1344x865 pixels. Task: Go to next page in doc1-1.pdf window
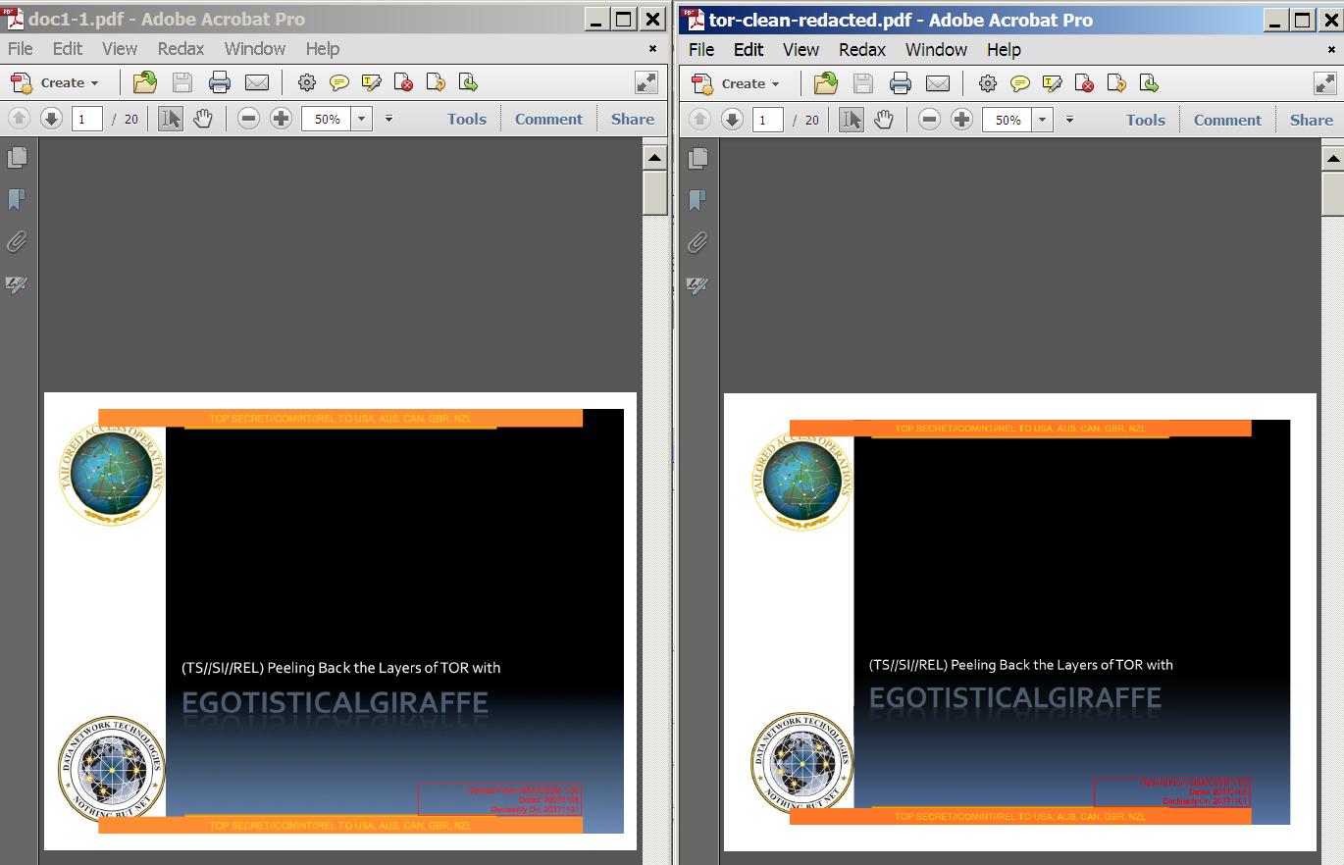pos(51,119)
